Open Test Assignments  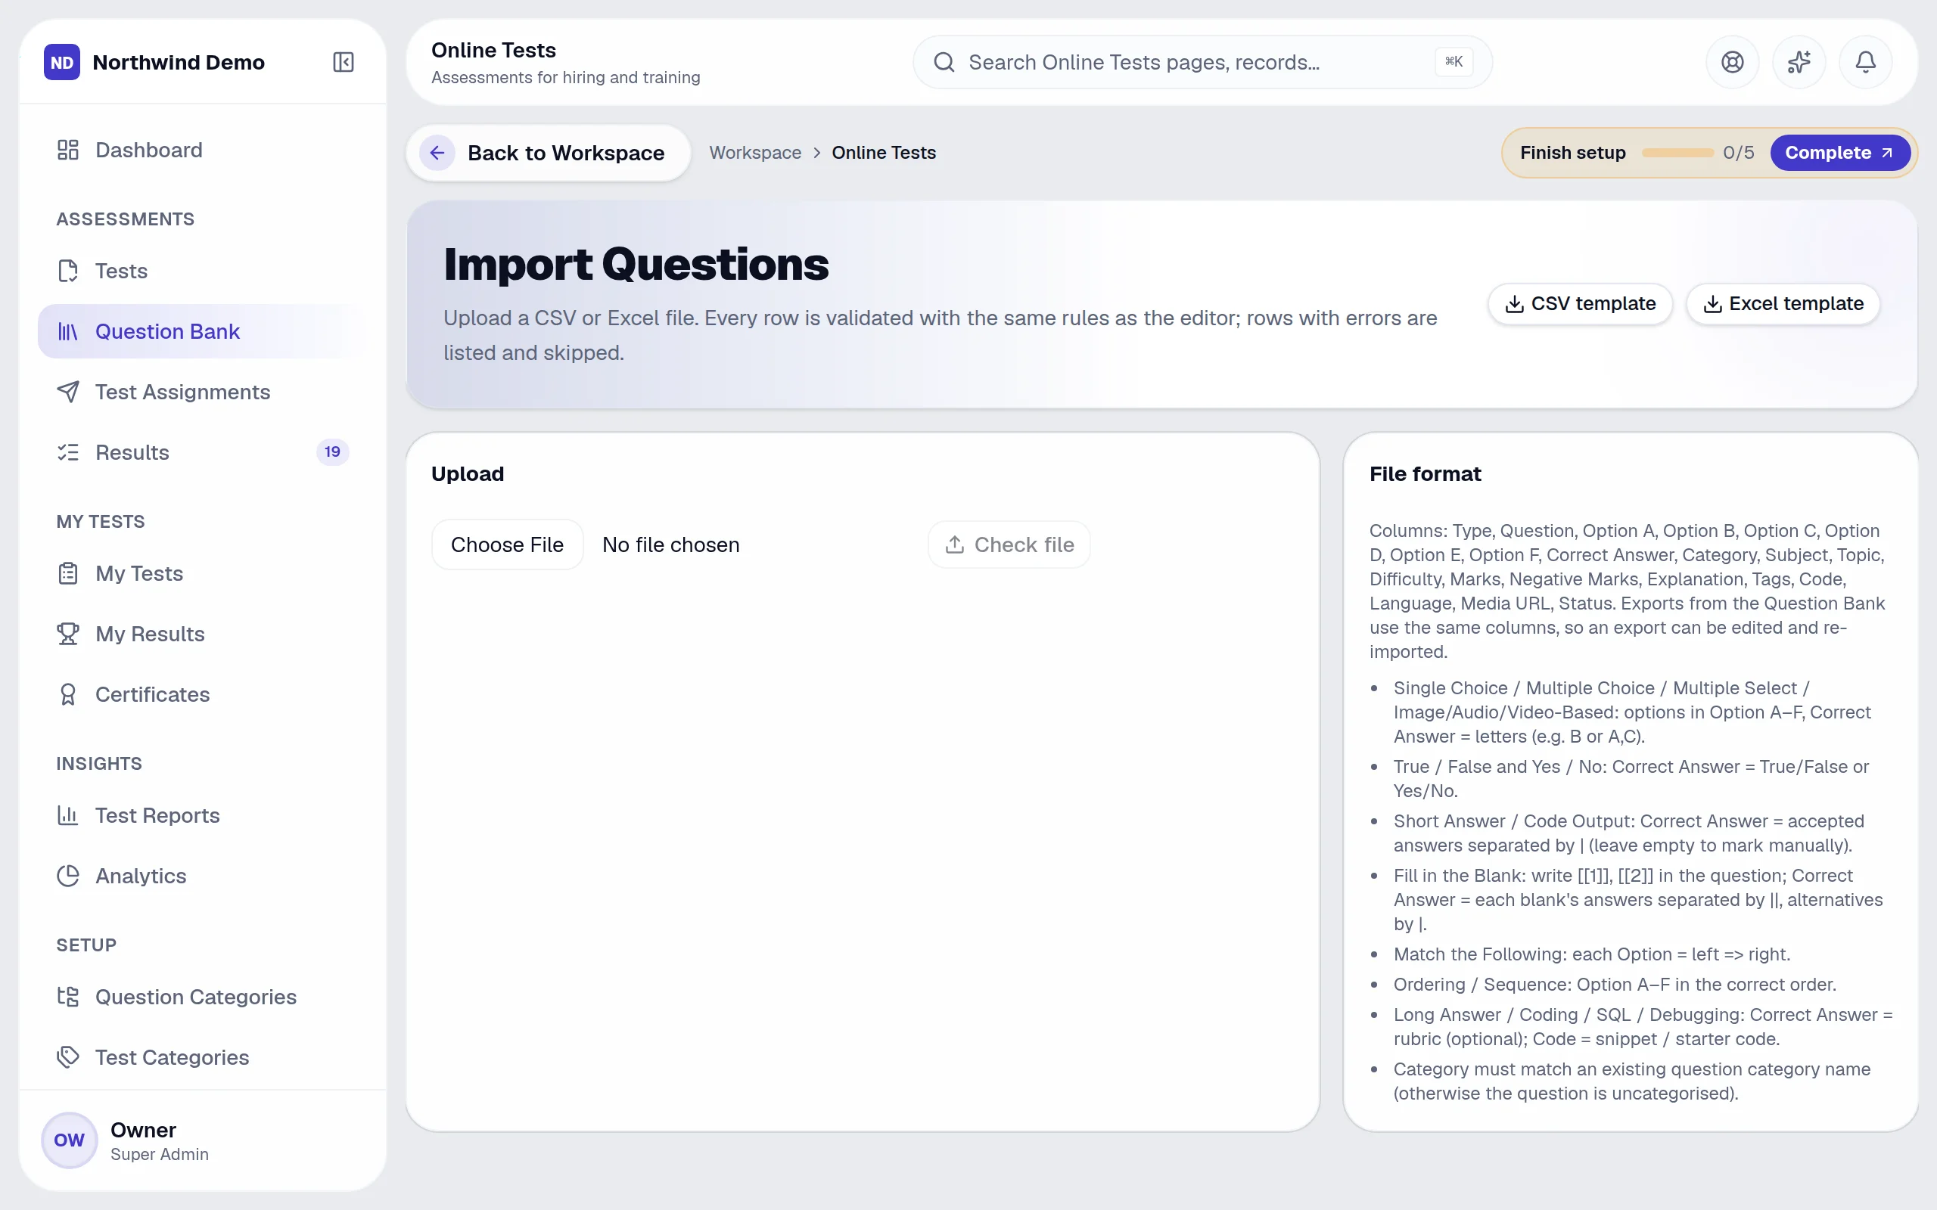(204, 392)
